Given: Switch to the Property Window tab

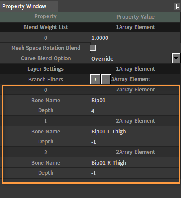Looking at the screenshot, I should pyautogui.click(x=24, y=6).
